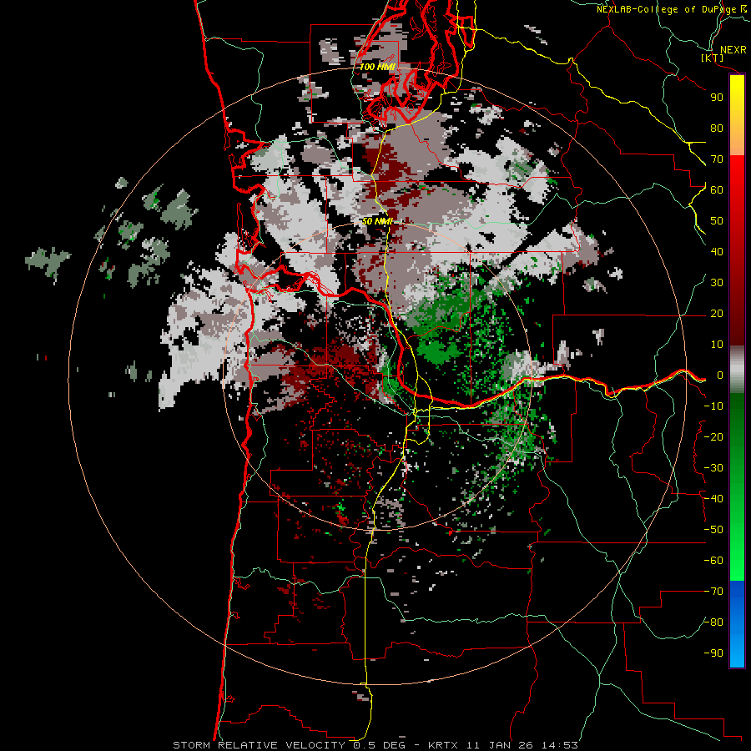Select the 0 knot scale value

tap(720, 375)
